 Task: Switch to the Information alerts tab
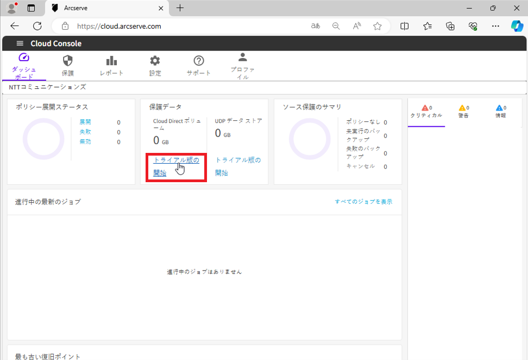point(500,112)
